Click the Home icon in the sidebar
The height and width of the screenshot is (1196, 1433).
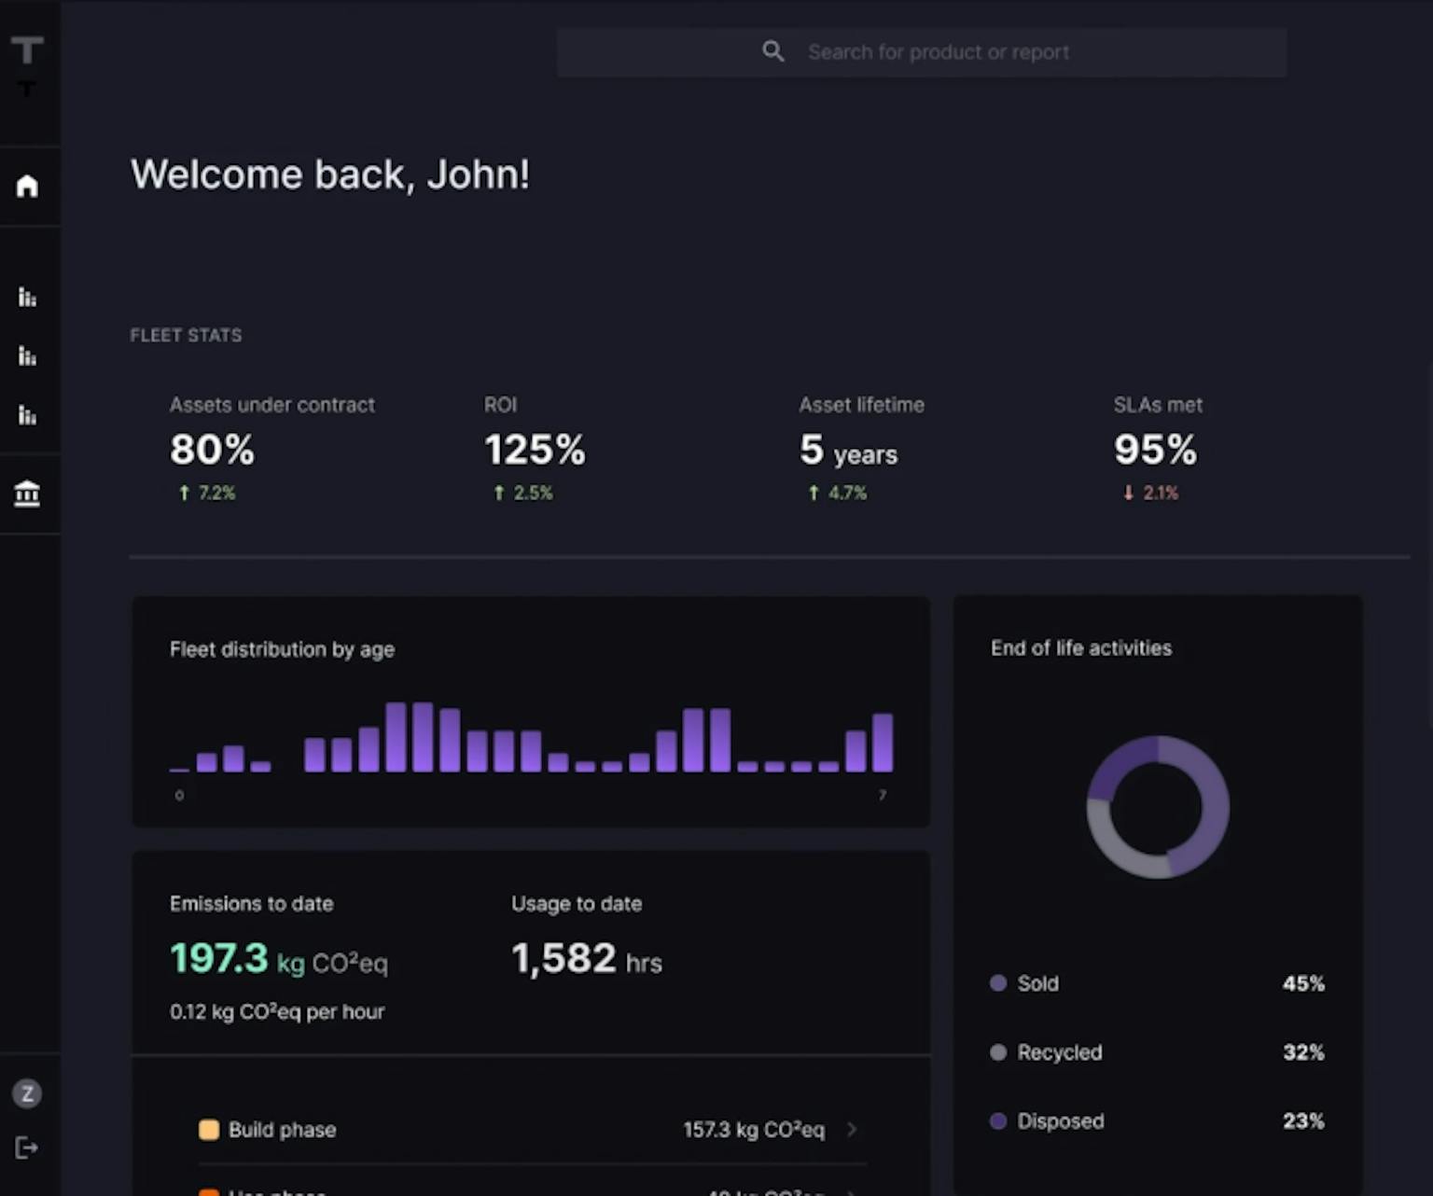[27, 186]
